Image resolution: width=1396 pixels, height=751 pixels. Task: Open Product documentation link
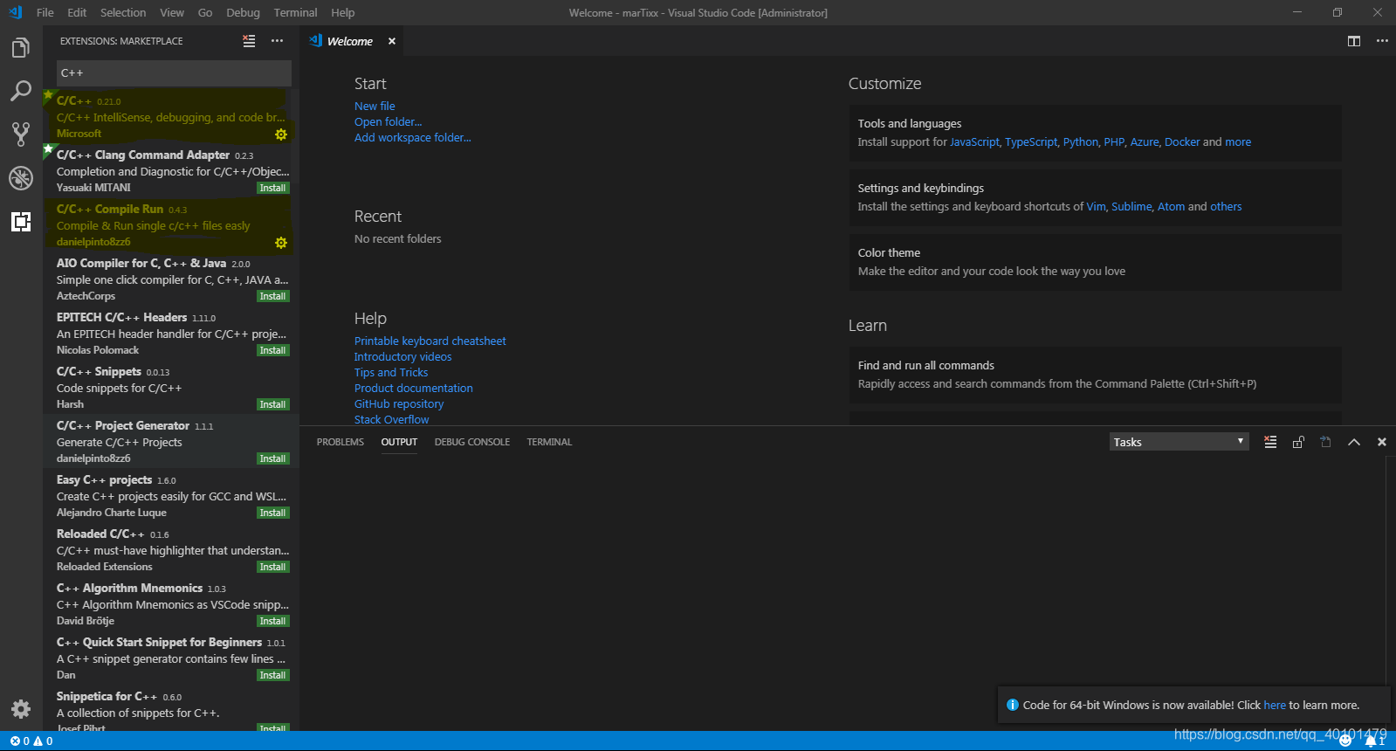[413, 388]
